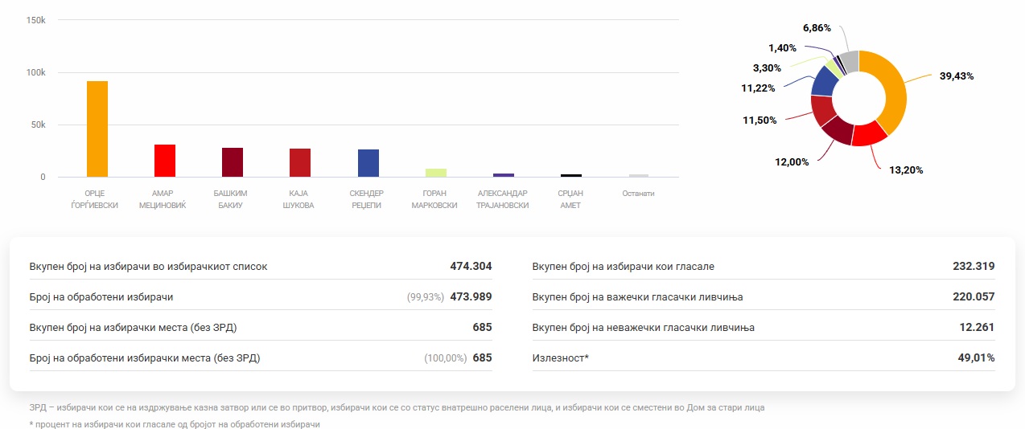Click the bright red bar for Амар Мециновиќ
This screenshot has width=1025, height=429.
[x=165, y=161]
